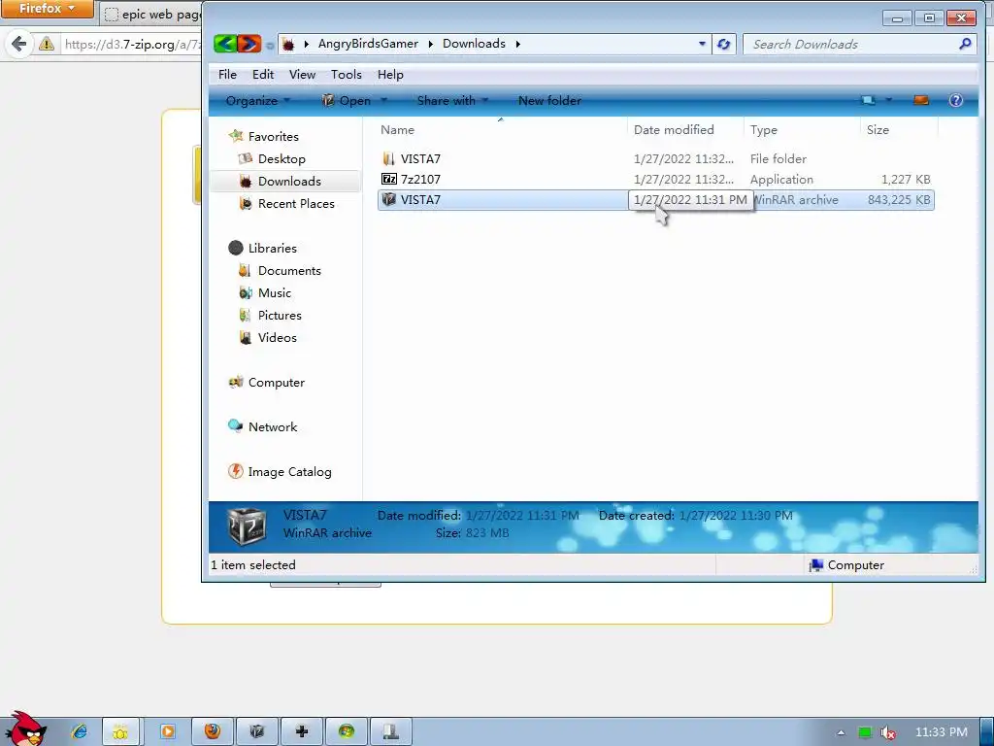Click the search magnifier icon
Image resolution: width=994 pixels, height=746 pixels.
[965, 44]
